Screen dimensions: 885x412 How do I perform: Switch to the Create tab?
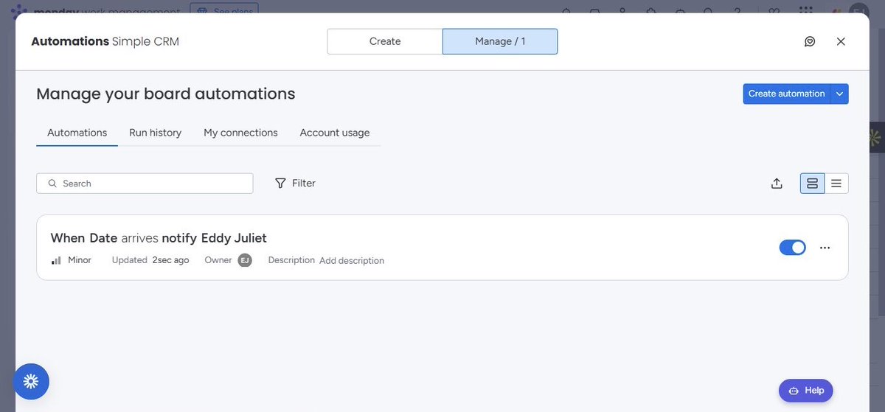[385, 41]
